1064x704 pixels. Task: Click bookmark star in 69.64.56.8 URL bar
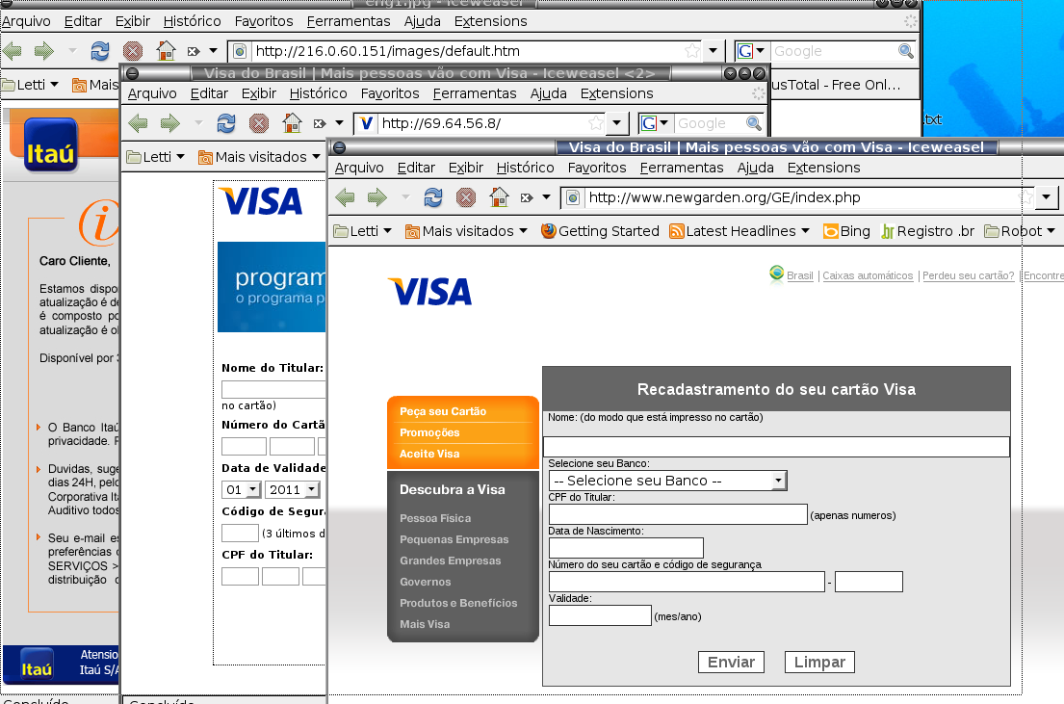(596, 123)
